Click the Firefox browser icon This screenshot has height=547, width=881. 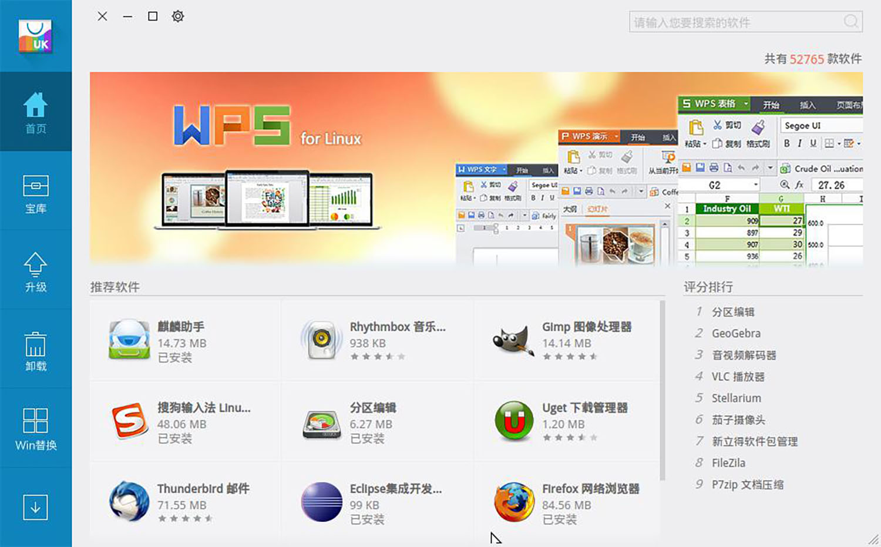pos(514,502)
